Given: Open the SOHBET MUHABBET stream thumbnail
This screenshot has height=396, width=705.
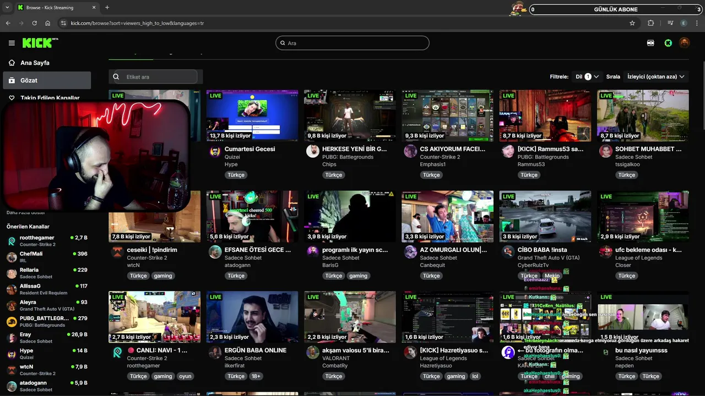Looking at the screenshot, I should point(643,116).
